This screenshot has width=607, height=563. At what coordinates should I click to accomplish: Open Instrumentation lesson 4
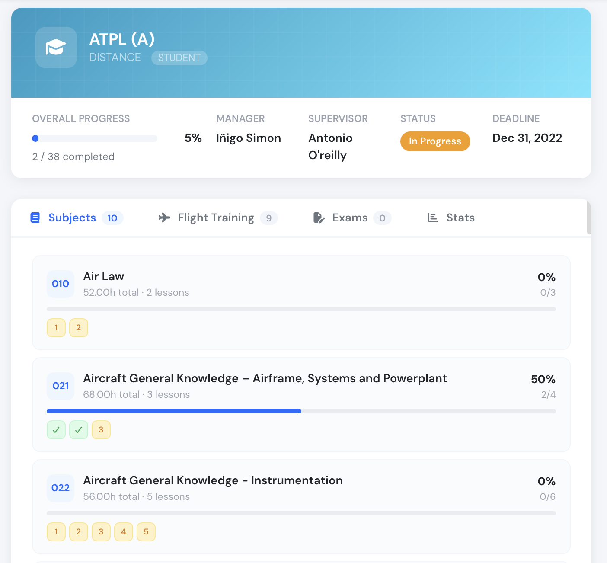(x=124, y=532)
